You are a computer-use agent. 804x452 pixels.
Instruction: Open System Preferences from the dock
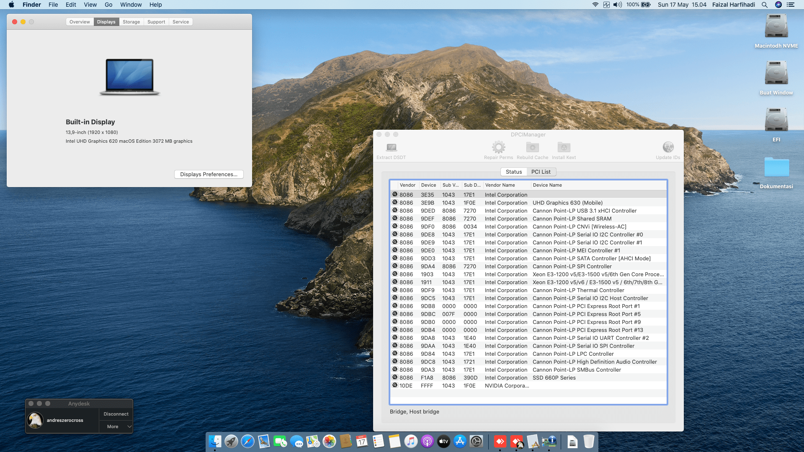pos(476,442)
